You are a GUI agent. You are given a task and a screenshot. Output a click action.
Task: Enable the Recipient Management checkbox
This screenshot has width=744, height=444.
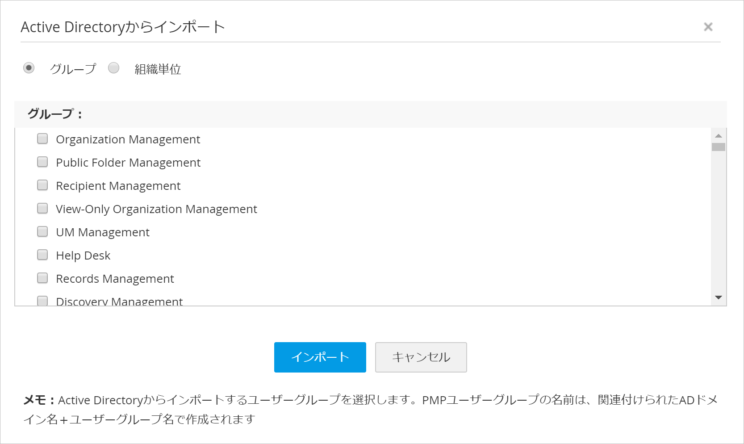tap(42, 185)
